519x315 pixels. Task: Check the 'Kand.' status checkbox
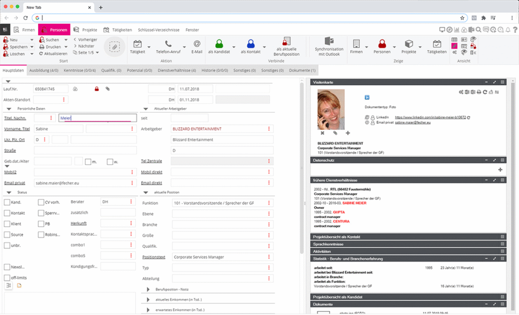point(7,202)
